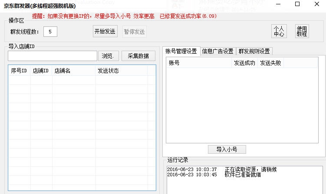Minimize the 京东群发器 window
The width and height of the screenshot is (326, 194).
pos(278,4)
